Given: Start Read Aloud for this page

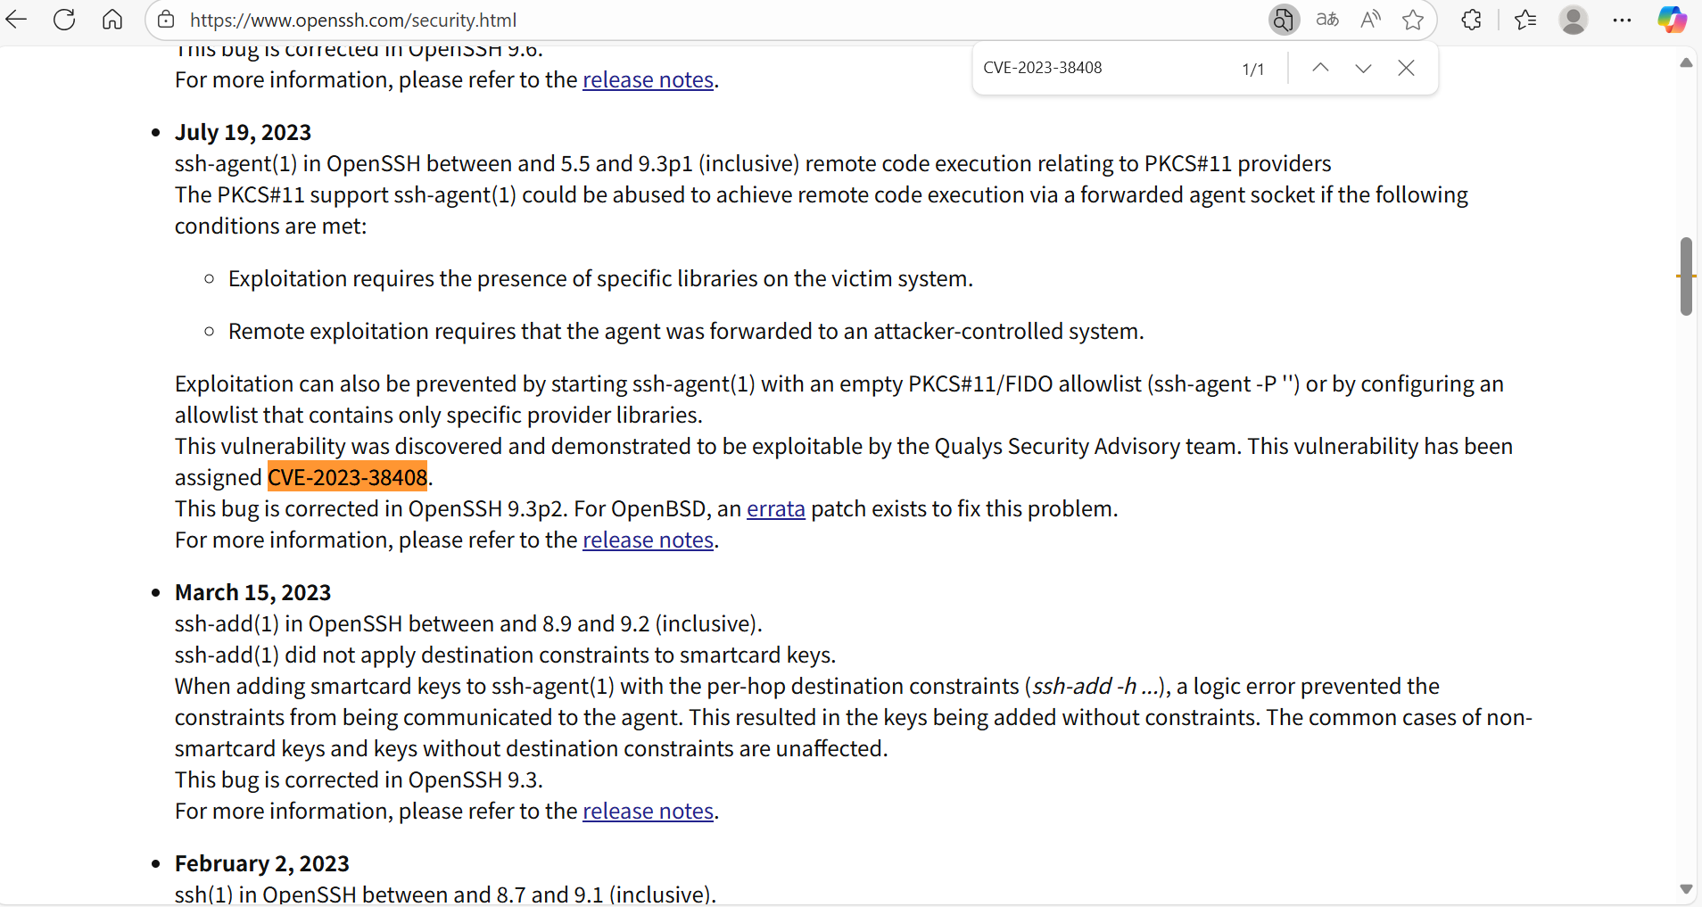Looking at the screenshot, I should tap(1370, 20).
